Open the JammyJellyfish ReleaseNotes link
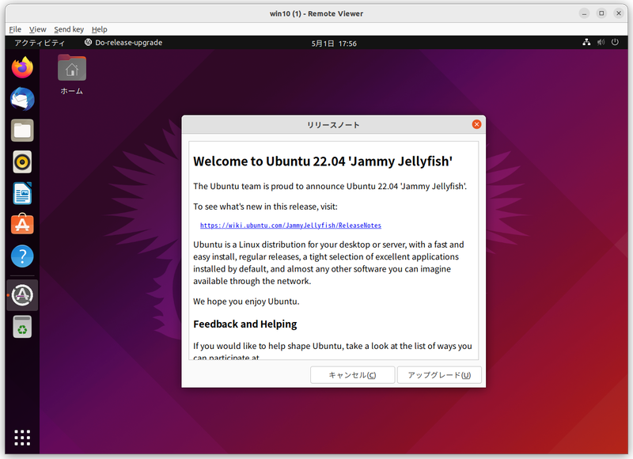Screen dimensions: 633x459 tap(290, 226)
